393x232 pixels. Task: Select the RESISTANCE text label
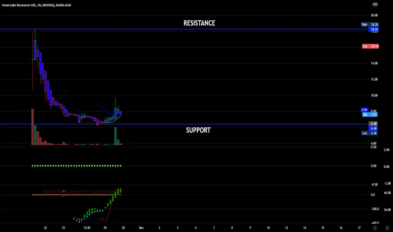coord(199,23)
